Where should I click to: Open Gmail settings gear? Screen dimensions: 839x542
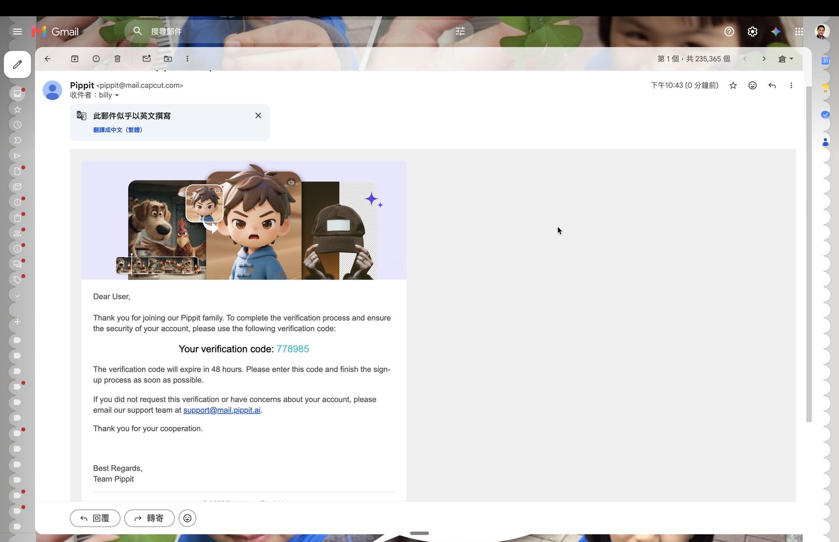(x=752, y=32)
